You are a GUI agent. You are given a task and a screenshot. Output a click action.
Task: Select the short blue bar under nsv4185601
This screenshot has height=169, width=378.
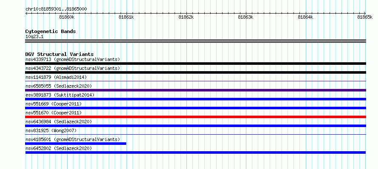coord(76,144)
